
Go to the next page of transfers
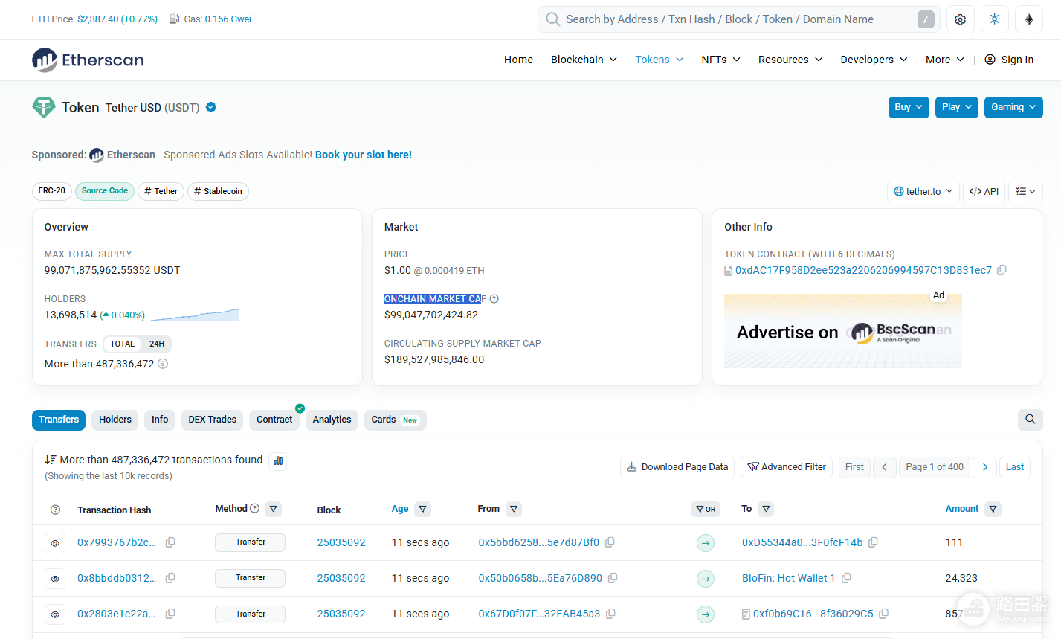[985, 467]
